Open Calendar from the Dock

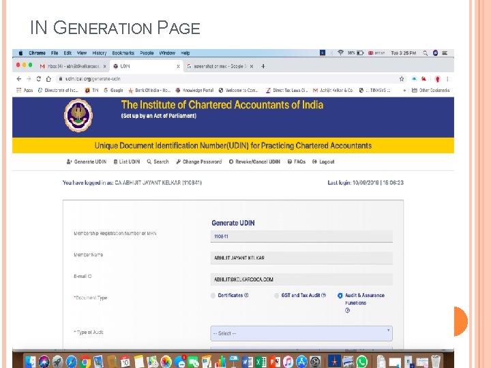coord(125,362)
